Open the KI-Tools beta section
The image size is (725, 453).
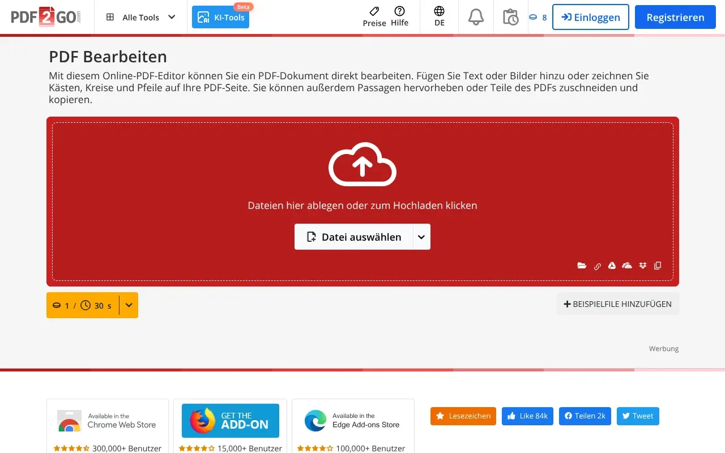pos(221,17)
